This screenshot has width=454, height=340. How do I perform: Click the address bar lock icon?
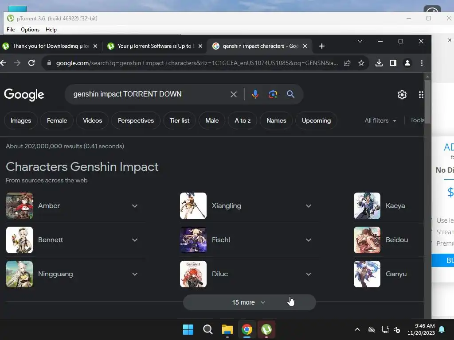(x=49, y=63)
